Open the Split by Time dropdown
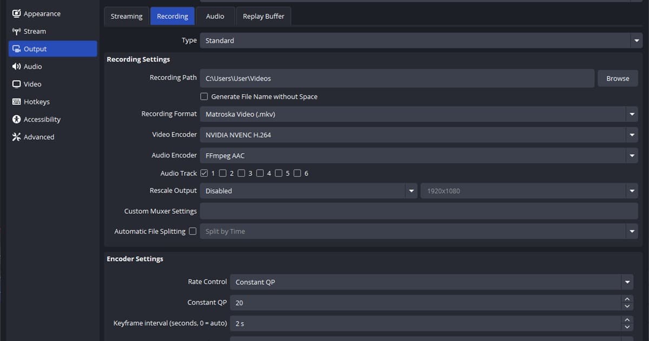 pyautogui.click(x=419, y=231)
